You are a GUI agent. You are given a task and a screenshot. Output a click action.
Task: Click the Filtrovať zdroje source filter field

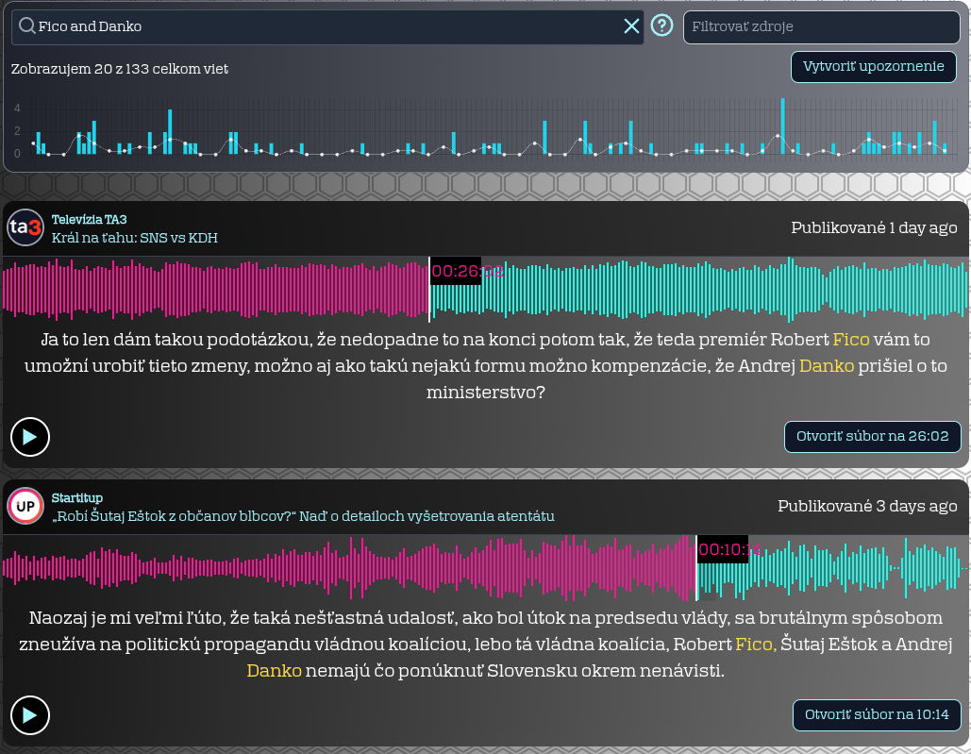tap(819, 26)
